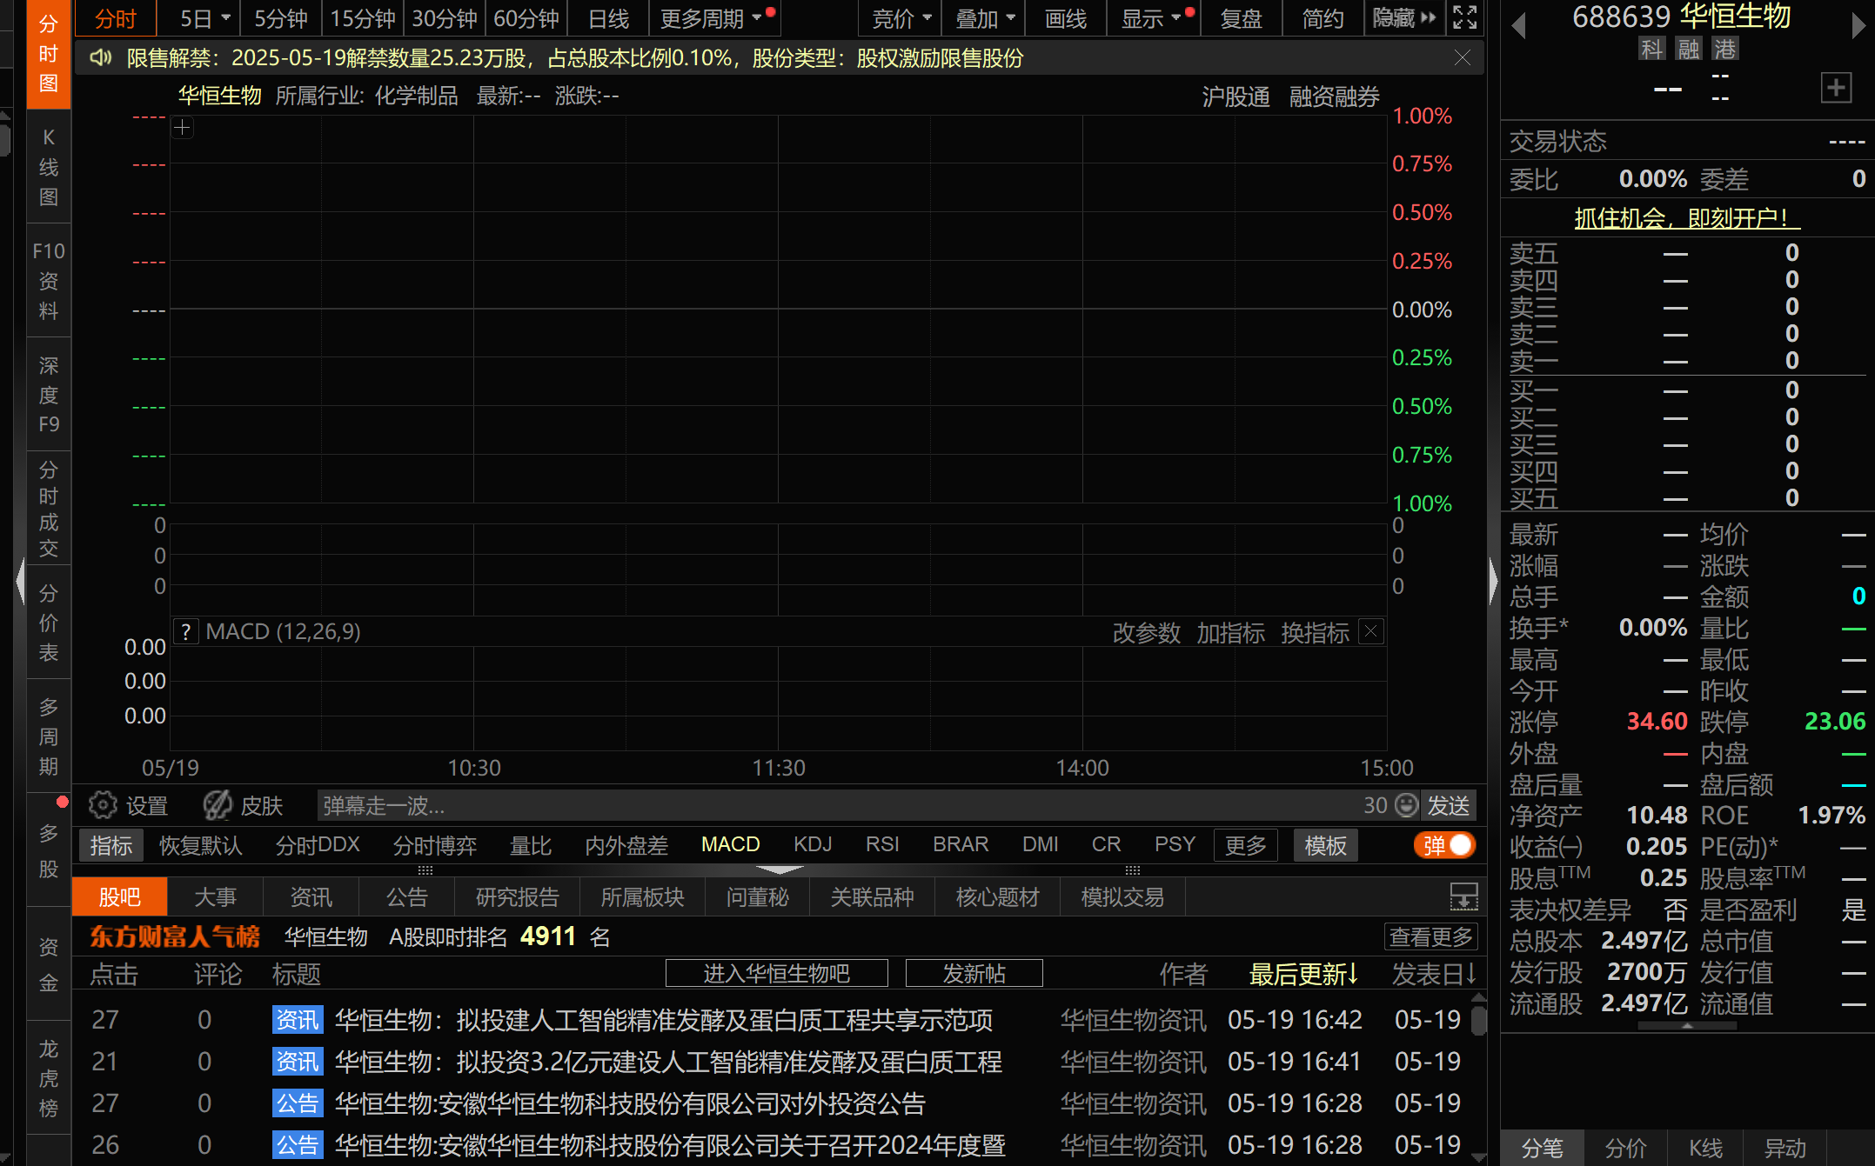Open F10资料 in left sidebar

(x=49, y=281)
